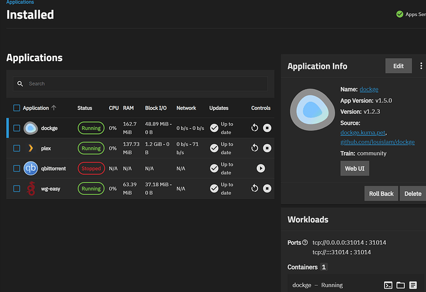The height and width of the screenshot is (292, 426).
Task: Click plex Block I/O value 1.2 GiB
Action: 157,148
